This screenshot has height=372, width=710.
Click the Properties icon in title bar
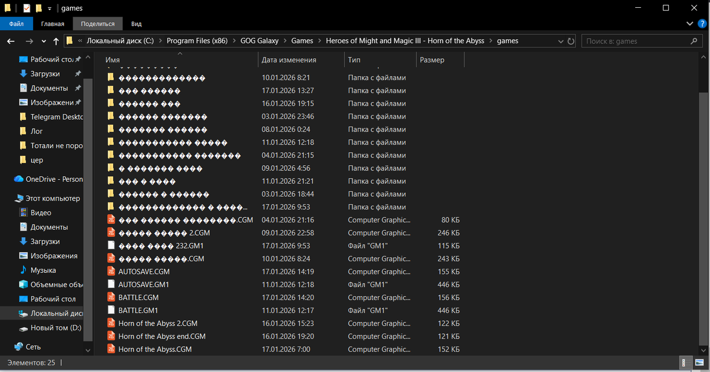pyautogui.click(x=27, y=8)
